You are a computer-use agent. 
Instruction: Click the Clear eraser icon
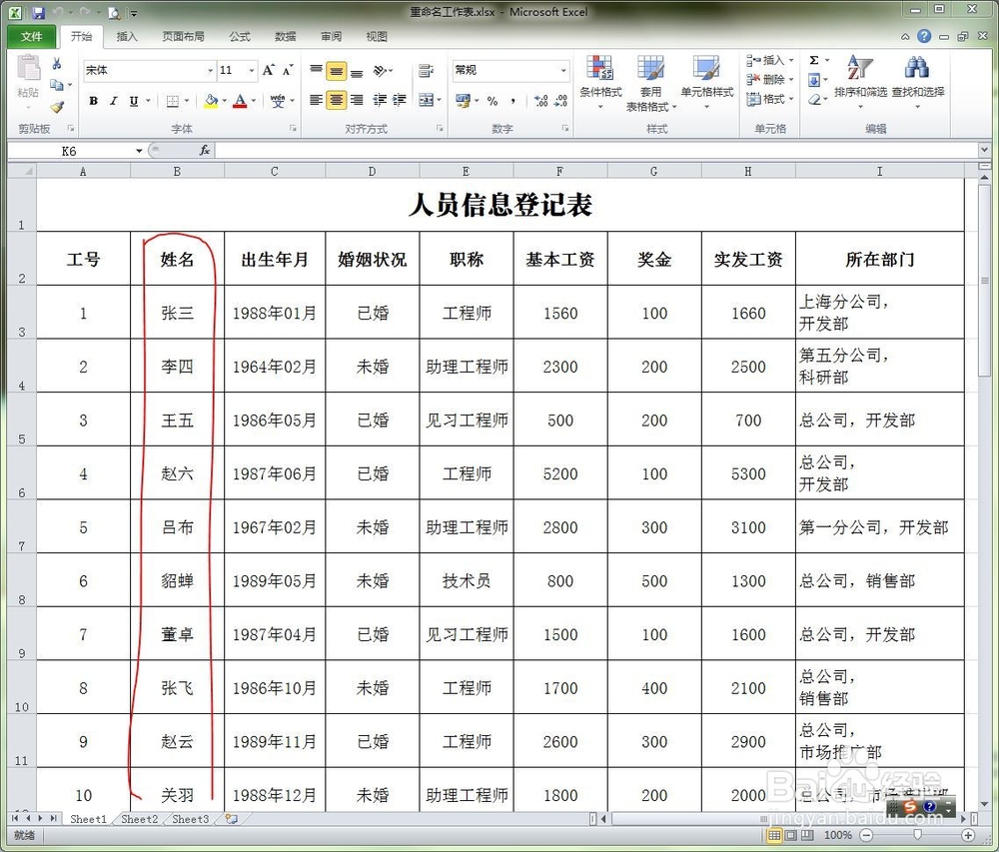coord(814,99)
